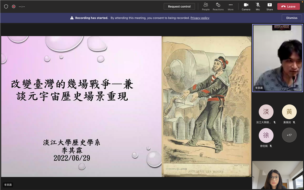
Task: Unmute the Mic
Action: (x=258, y=6)
